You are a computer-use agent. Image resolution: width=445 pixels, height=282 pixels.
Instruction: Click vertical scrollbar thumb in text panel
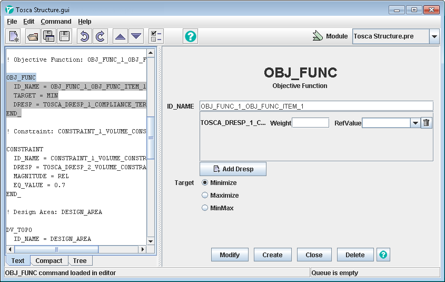click(x=151, y=138)
